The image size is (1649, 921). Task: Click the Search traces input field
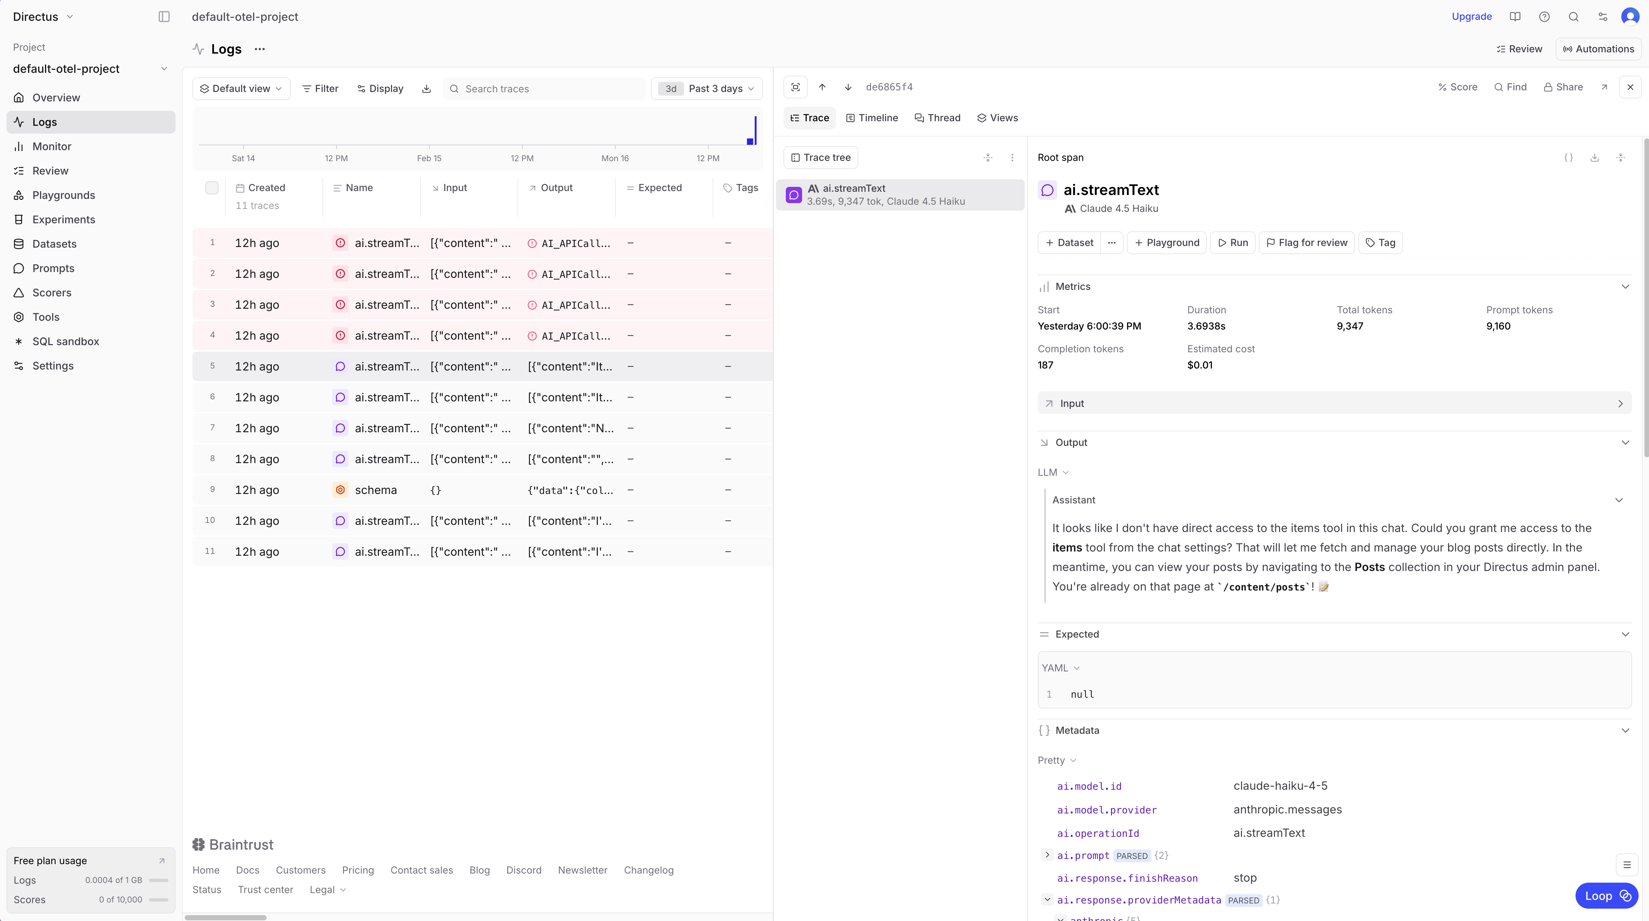[x=544, y=88]
